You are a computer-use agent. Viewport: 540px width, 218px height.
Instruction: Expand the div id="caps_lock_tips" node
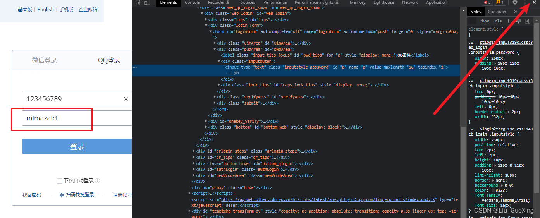point(219,85)
